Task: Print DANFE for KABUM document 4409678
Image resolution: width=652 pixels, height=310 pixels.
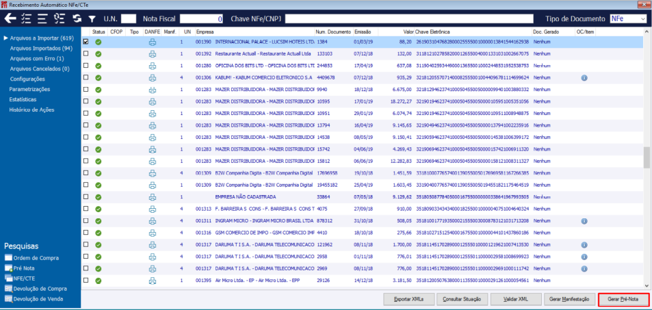Action: click(x=152, y=77)
